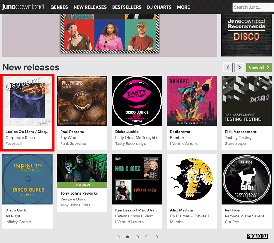
Task: Open the Tony Johns Edits label link
Action: click(x=75, y=205)
